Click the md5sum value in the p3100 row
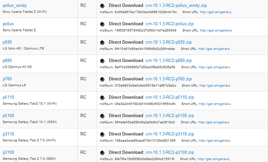This screenshot has width=268, height=162. click(x=144, y=159)
